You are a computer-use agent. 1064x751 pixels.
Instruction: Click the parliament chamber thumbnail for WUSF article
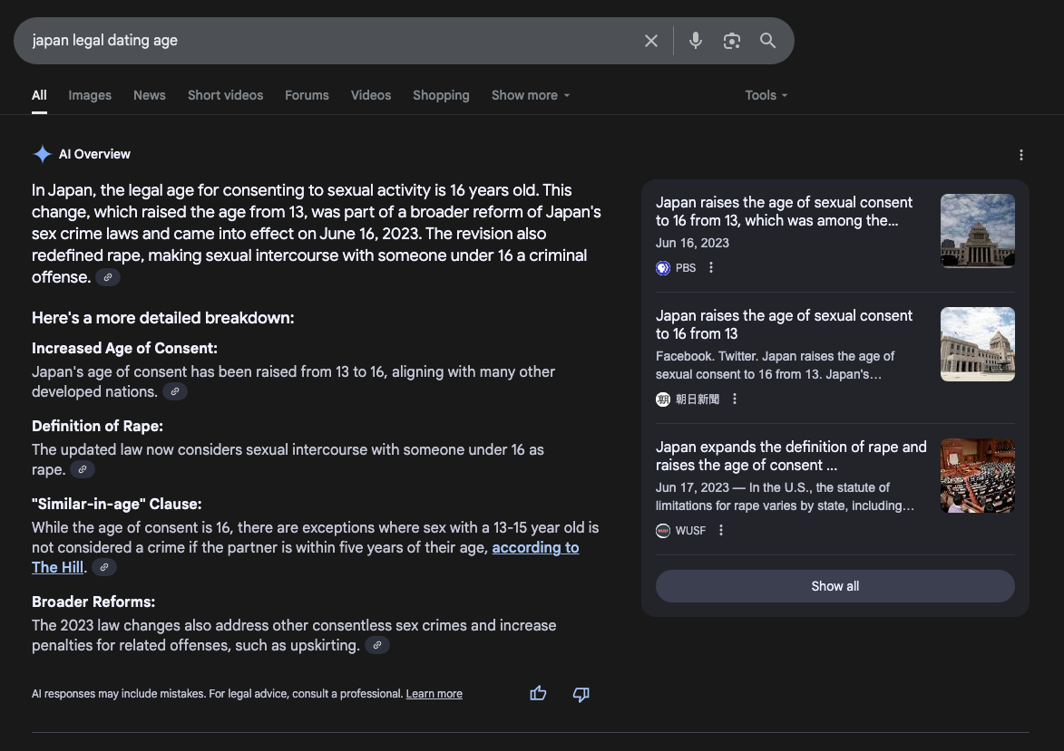click(x=978, y=476)
